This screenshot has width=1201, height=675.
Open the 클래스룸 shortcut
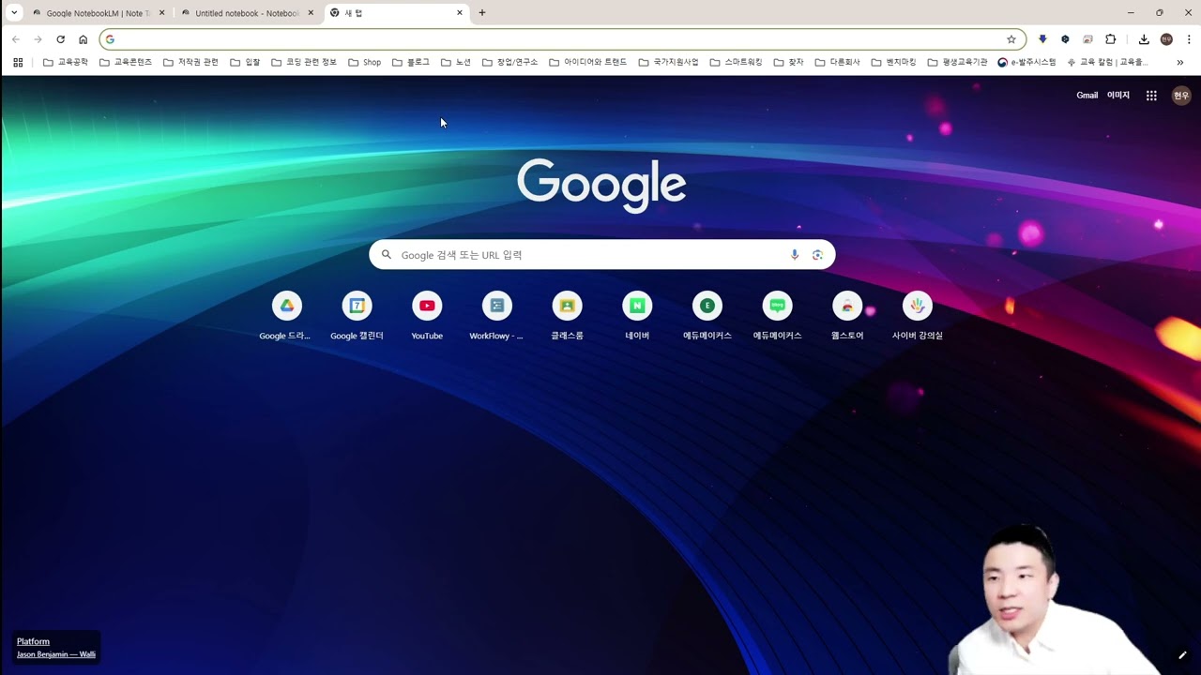click(567, 316)
